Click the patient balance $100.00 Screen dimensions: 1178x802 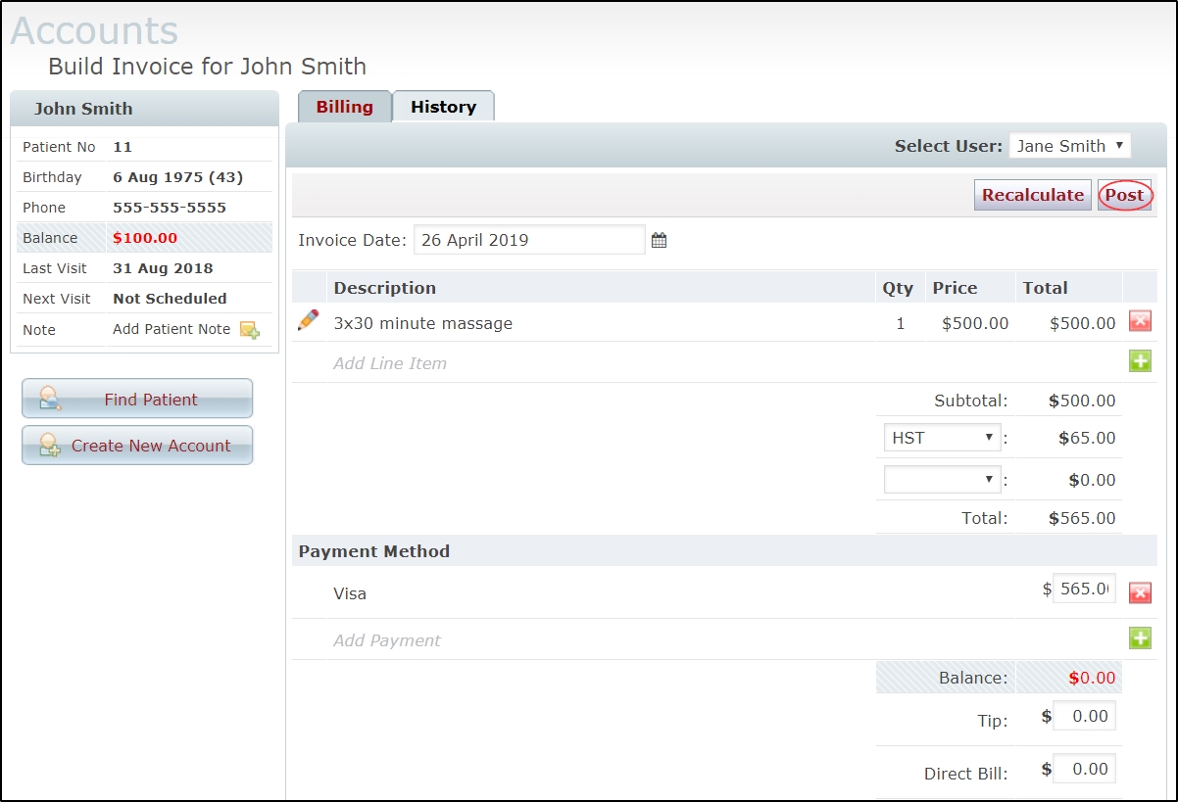click(145, 238)
